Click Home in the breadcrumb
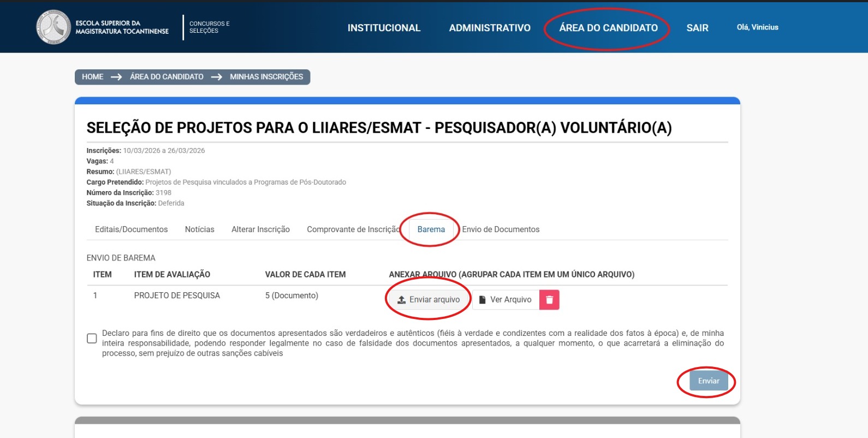Screen dimensions: 868x438 [92, 77]
